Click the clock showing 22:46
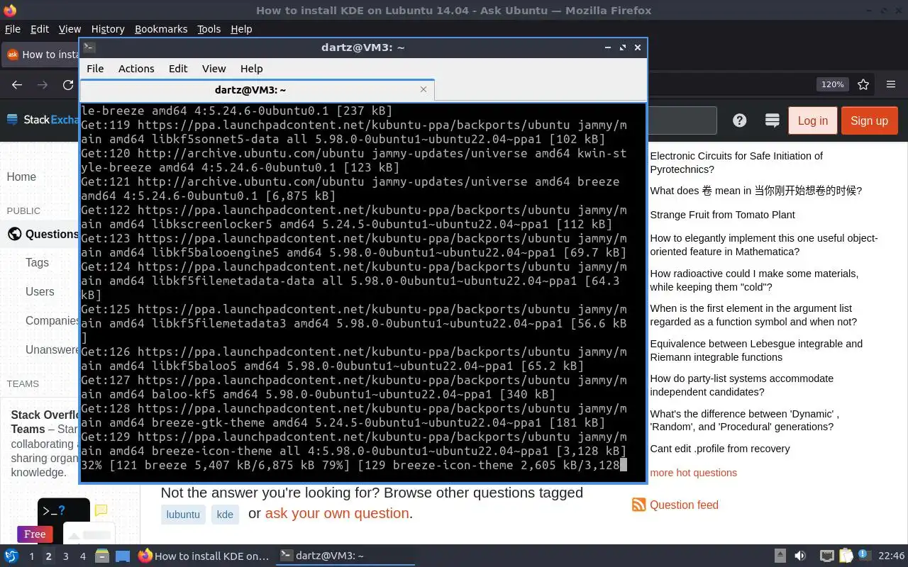Viewport: 908px width, 567px height. point(891,556)
